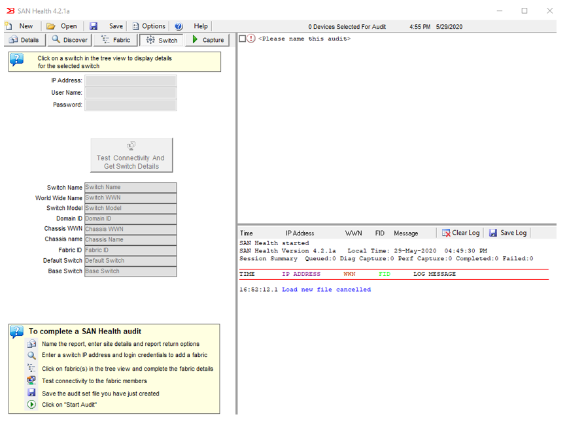Click the Switch Name text field
The image size is (567, 423).
[x=131, y=188]
